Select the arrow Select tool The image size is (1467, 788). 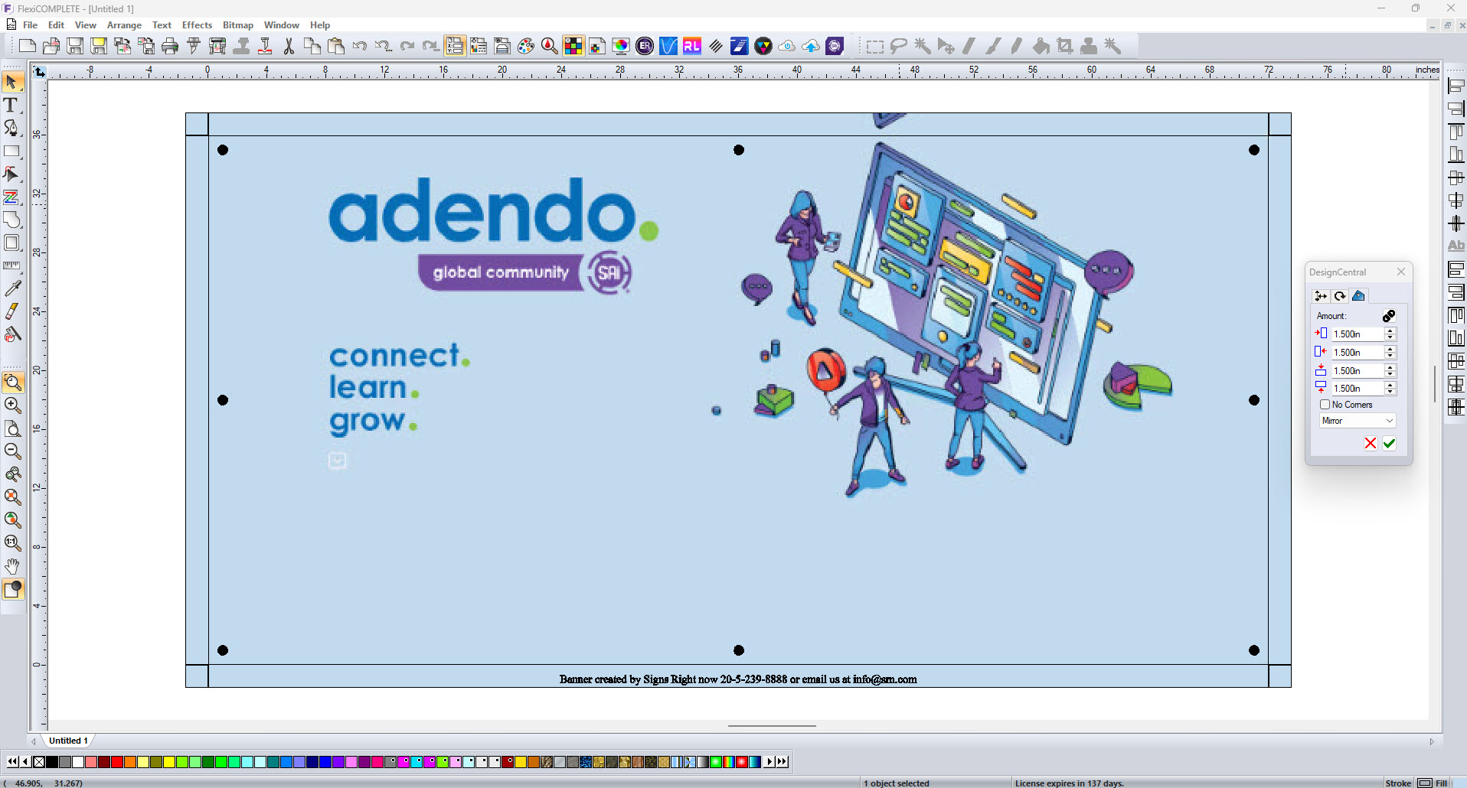pos(11,82)
